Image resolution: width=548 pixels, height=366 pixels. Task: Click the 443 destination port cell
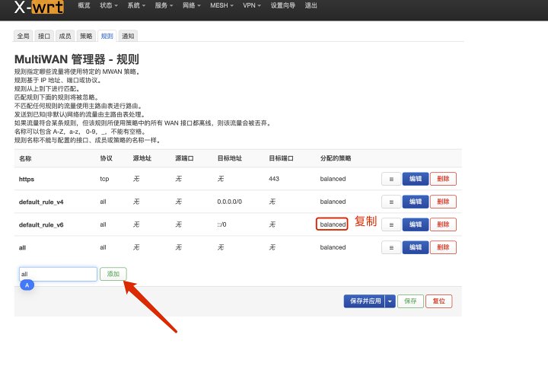pos(274,179)
